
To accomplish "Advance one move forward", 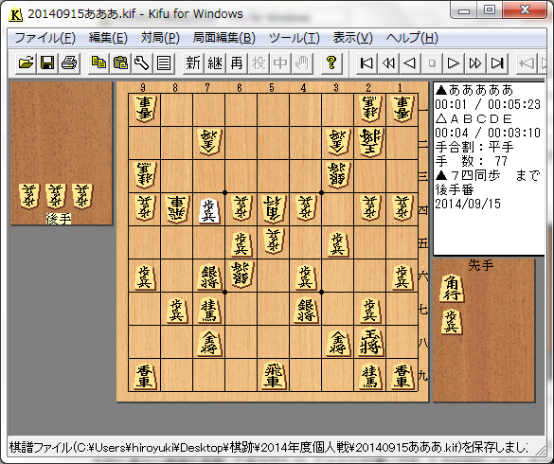I will 454,63.
